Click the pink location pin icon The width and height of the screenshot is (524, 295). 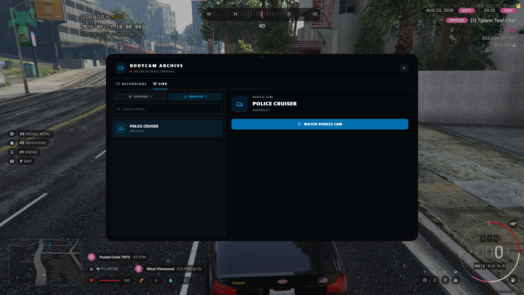coord(139,269)
